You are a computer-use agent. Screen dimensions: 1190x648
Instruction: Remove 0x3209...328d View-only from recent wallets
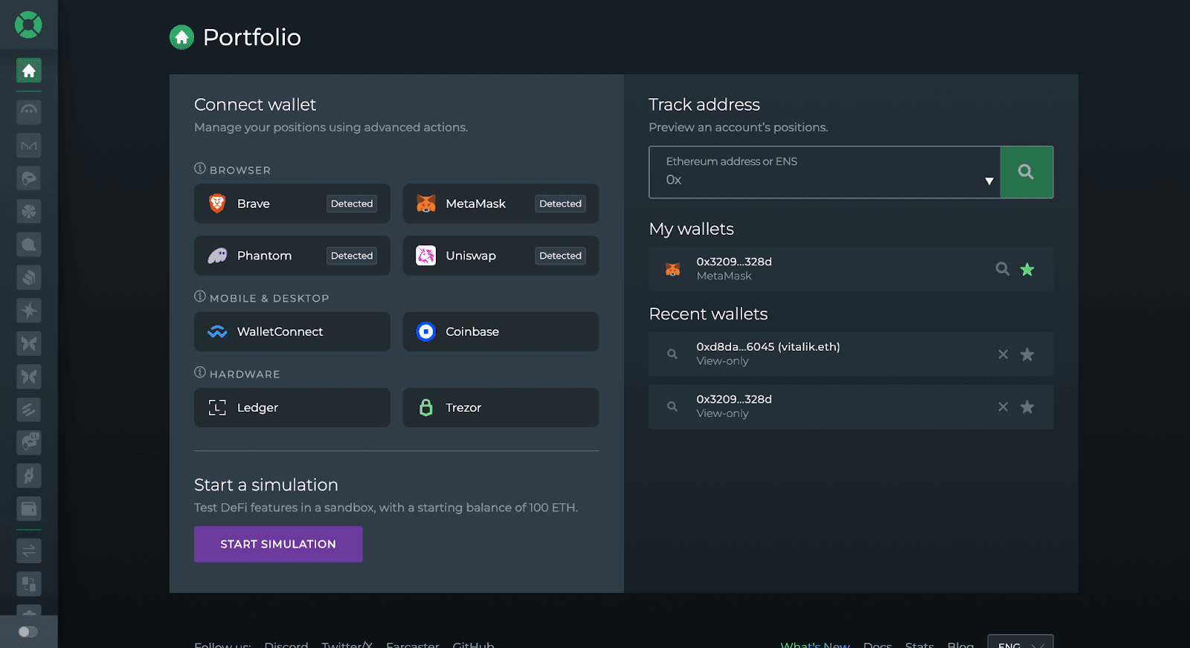1003,406
